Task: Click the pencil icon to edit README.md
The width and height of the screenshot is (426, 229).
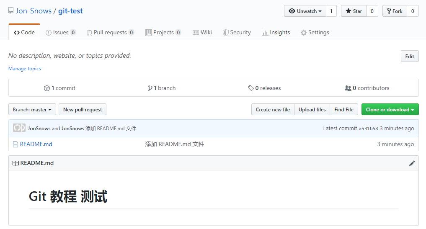Action: pos(412,163)
